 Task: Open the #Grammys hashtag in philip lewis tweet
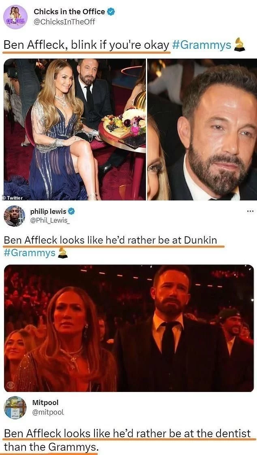coord(30,253)
